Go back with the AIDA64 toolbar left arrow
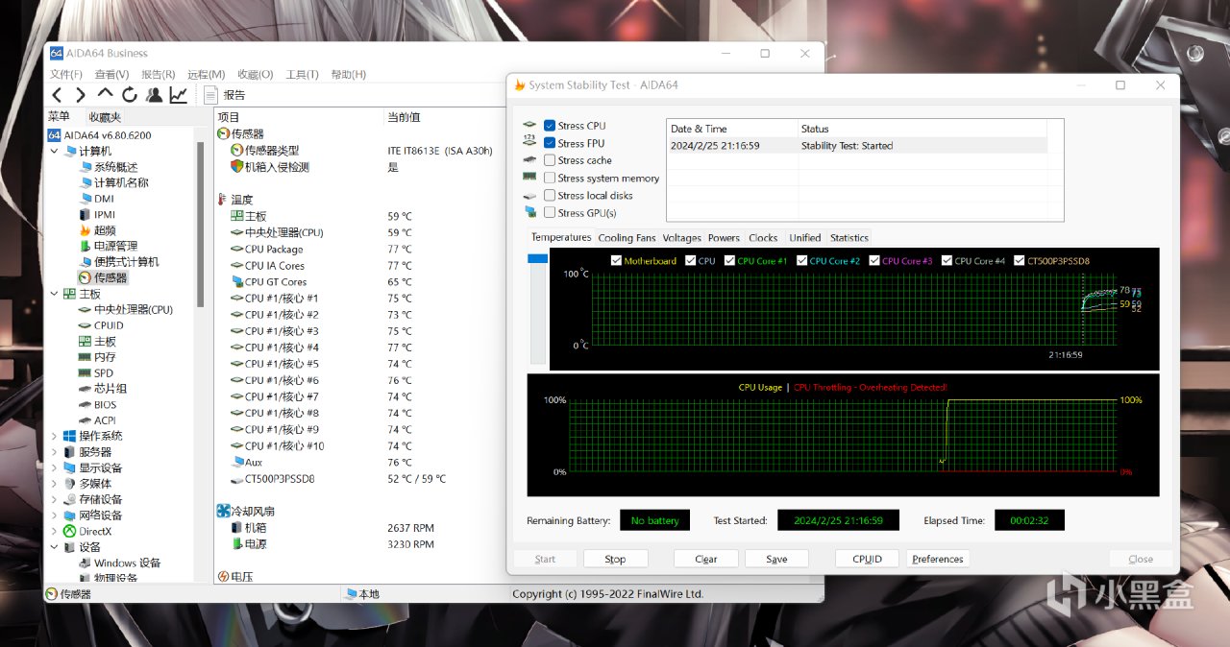 pos(58,94)
